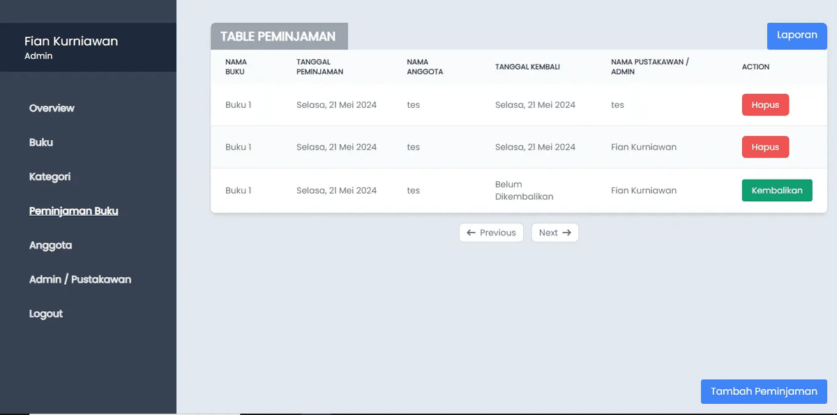Image resolution: width=837 pixels, height=415 pixels.
Task: Click the Fian Kurniawan profile name
Action: [71, 41]
